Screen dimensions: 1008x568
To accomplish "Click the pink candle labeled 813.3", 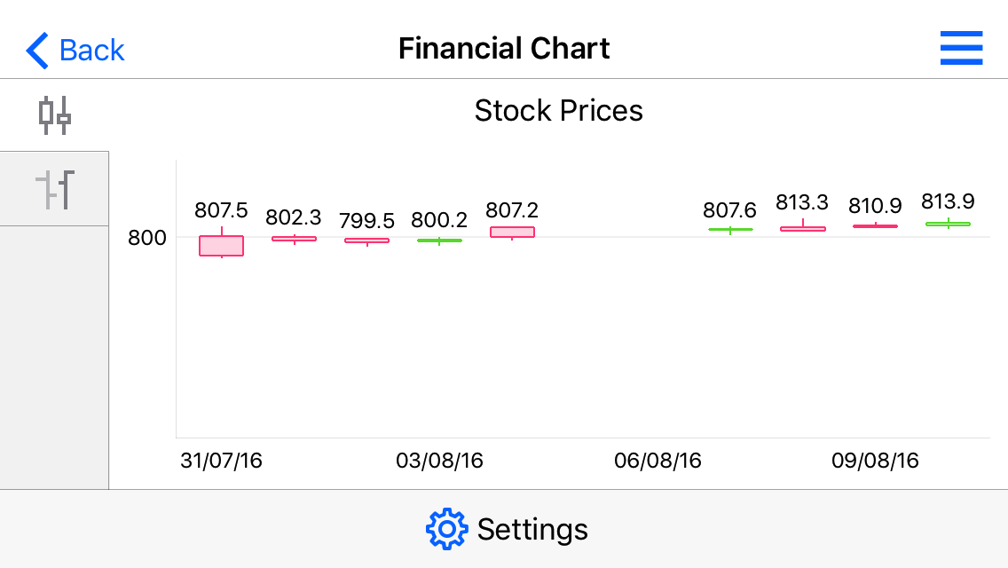I will (803, 228).
